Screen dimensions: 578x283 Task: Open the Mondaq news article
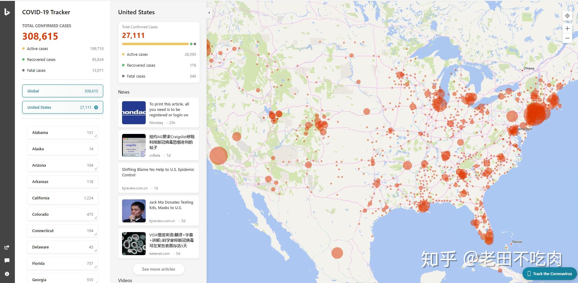(x=158, y=113)
